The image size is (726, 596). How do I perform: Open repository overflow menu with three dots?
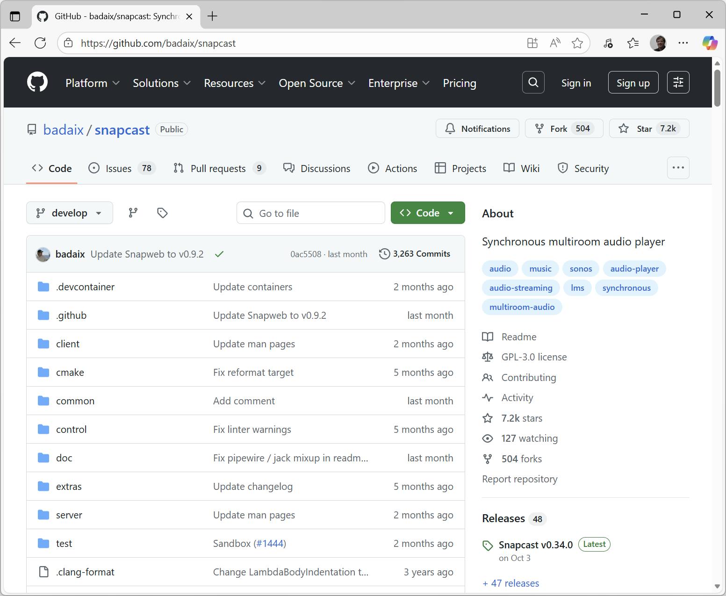[678, 168]
